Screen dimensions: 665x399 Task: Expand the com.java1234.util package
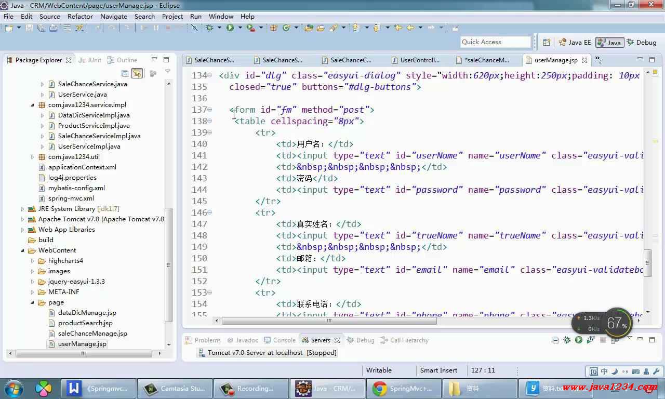coord(32,157)
